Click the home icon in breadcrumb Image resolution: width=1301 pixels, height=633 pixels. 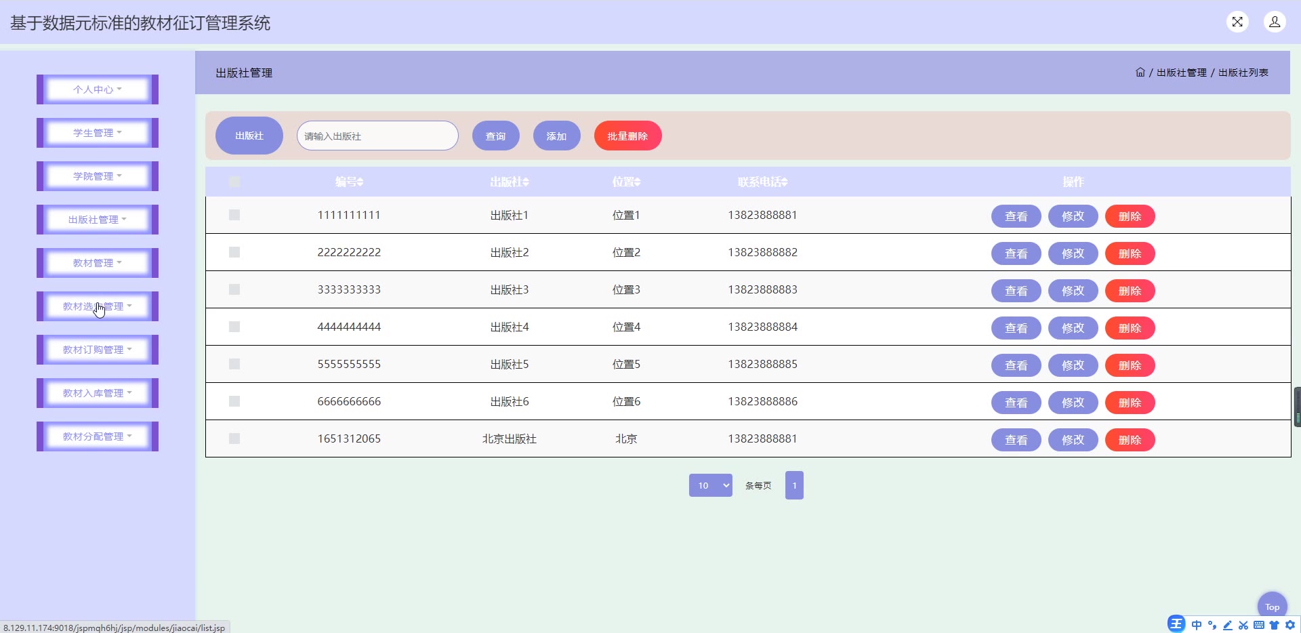tap(1140, 73)
